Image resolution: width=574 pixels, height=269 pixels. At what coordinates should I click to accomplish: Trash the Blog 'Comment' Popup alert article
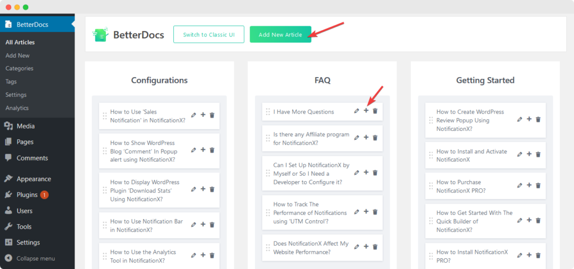coord(211,150)
